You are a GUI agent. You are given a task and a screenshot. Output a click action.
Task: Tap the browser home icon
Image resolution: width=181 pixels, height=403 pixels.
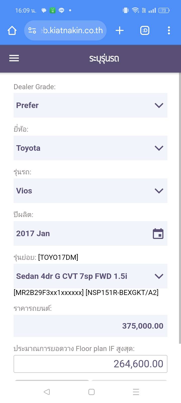coord(12,31)
